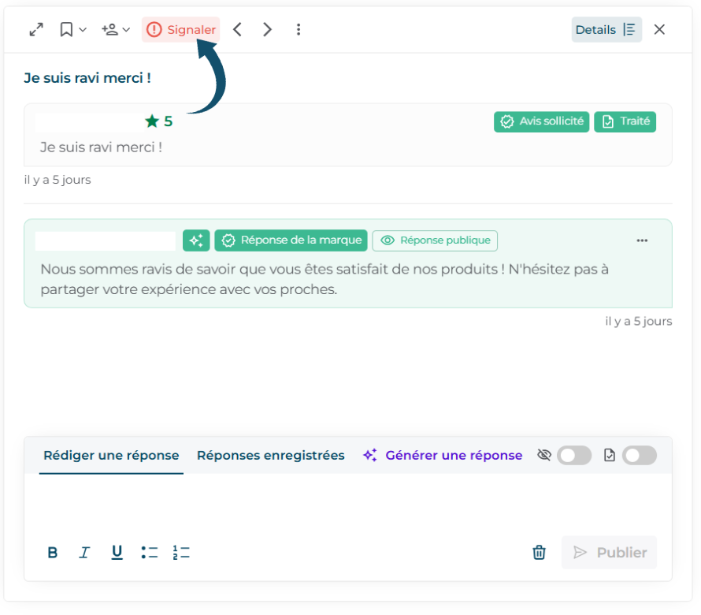Toggle the private reply visibility switch
Screen dimensions: 701x615
(x=574, y=456)
